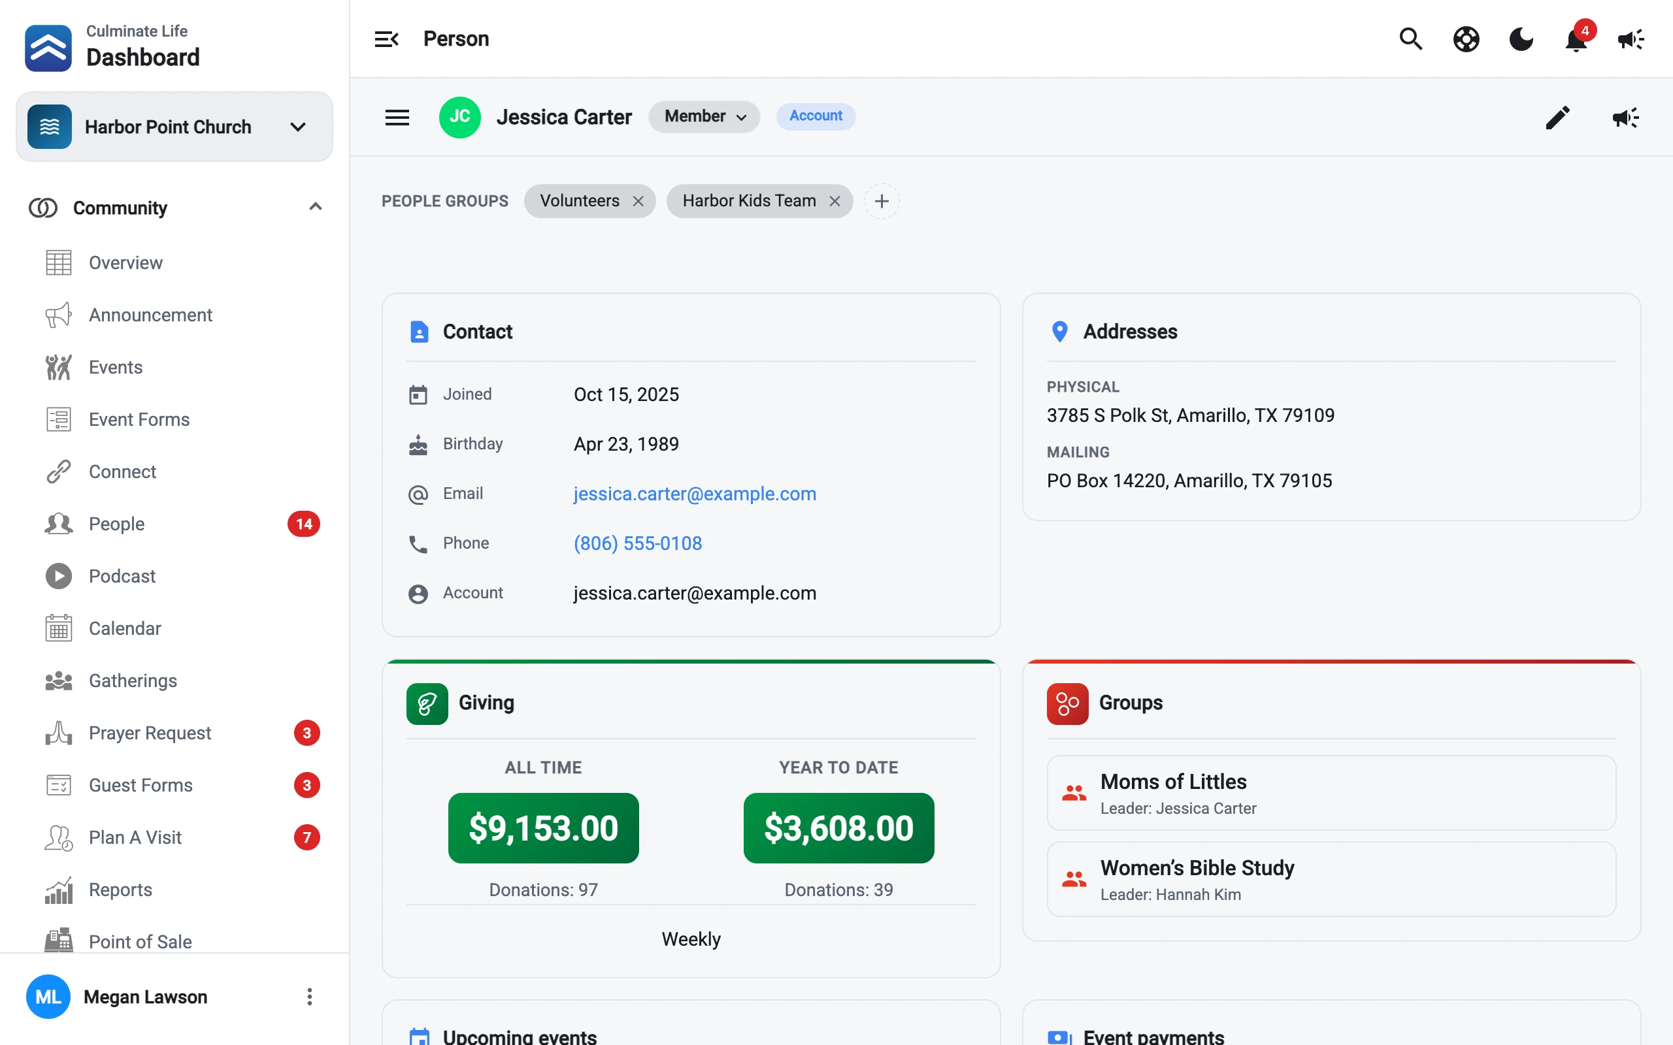This screenshot has height=1045, width=1673.
Task: Click all time giving $9,153.00
Action: pyautogui.click(x=543, y=828)
